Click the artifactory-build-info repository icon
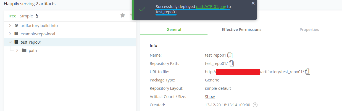 [16, 25]
